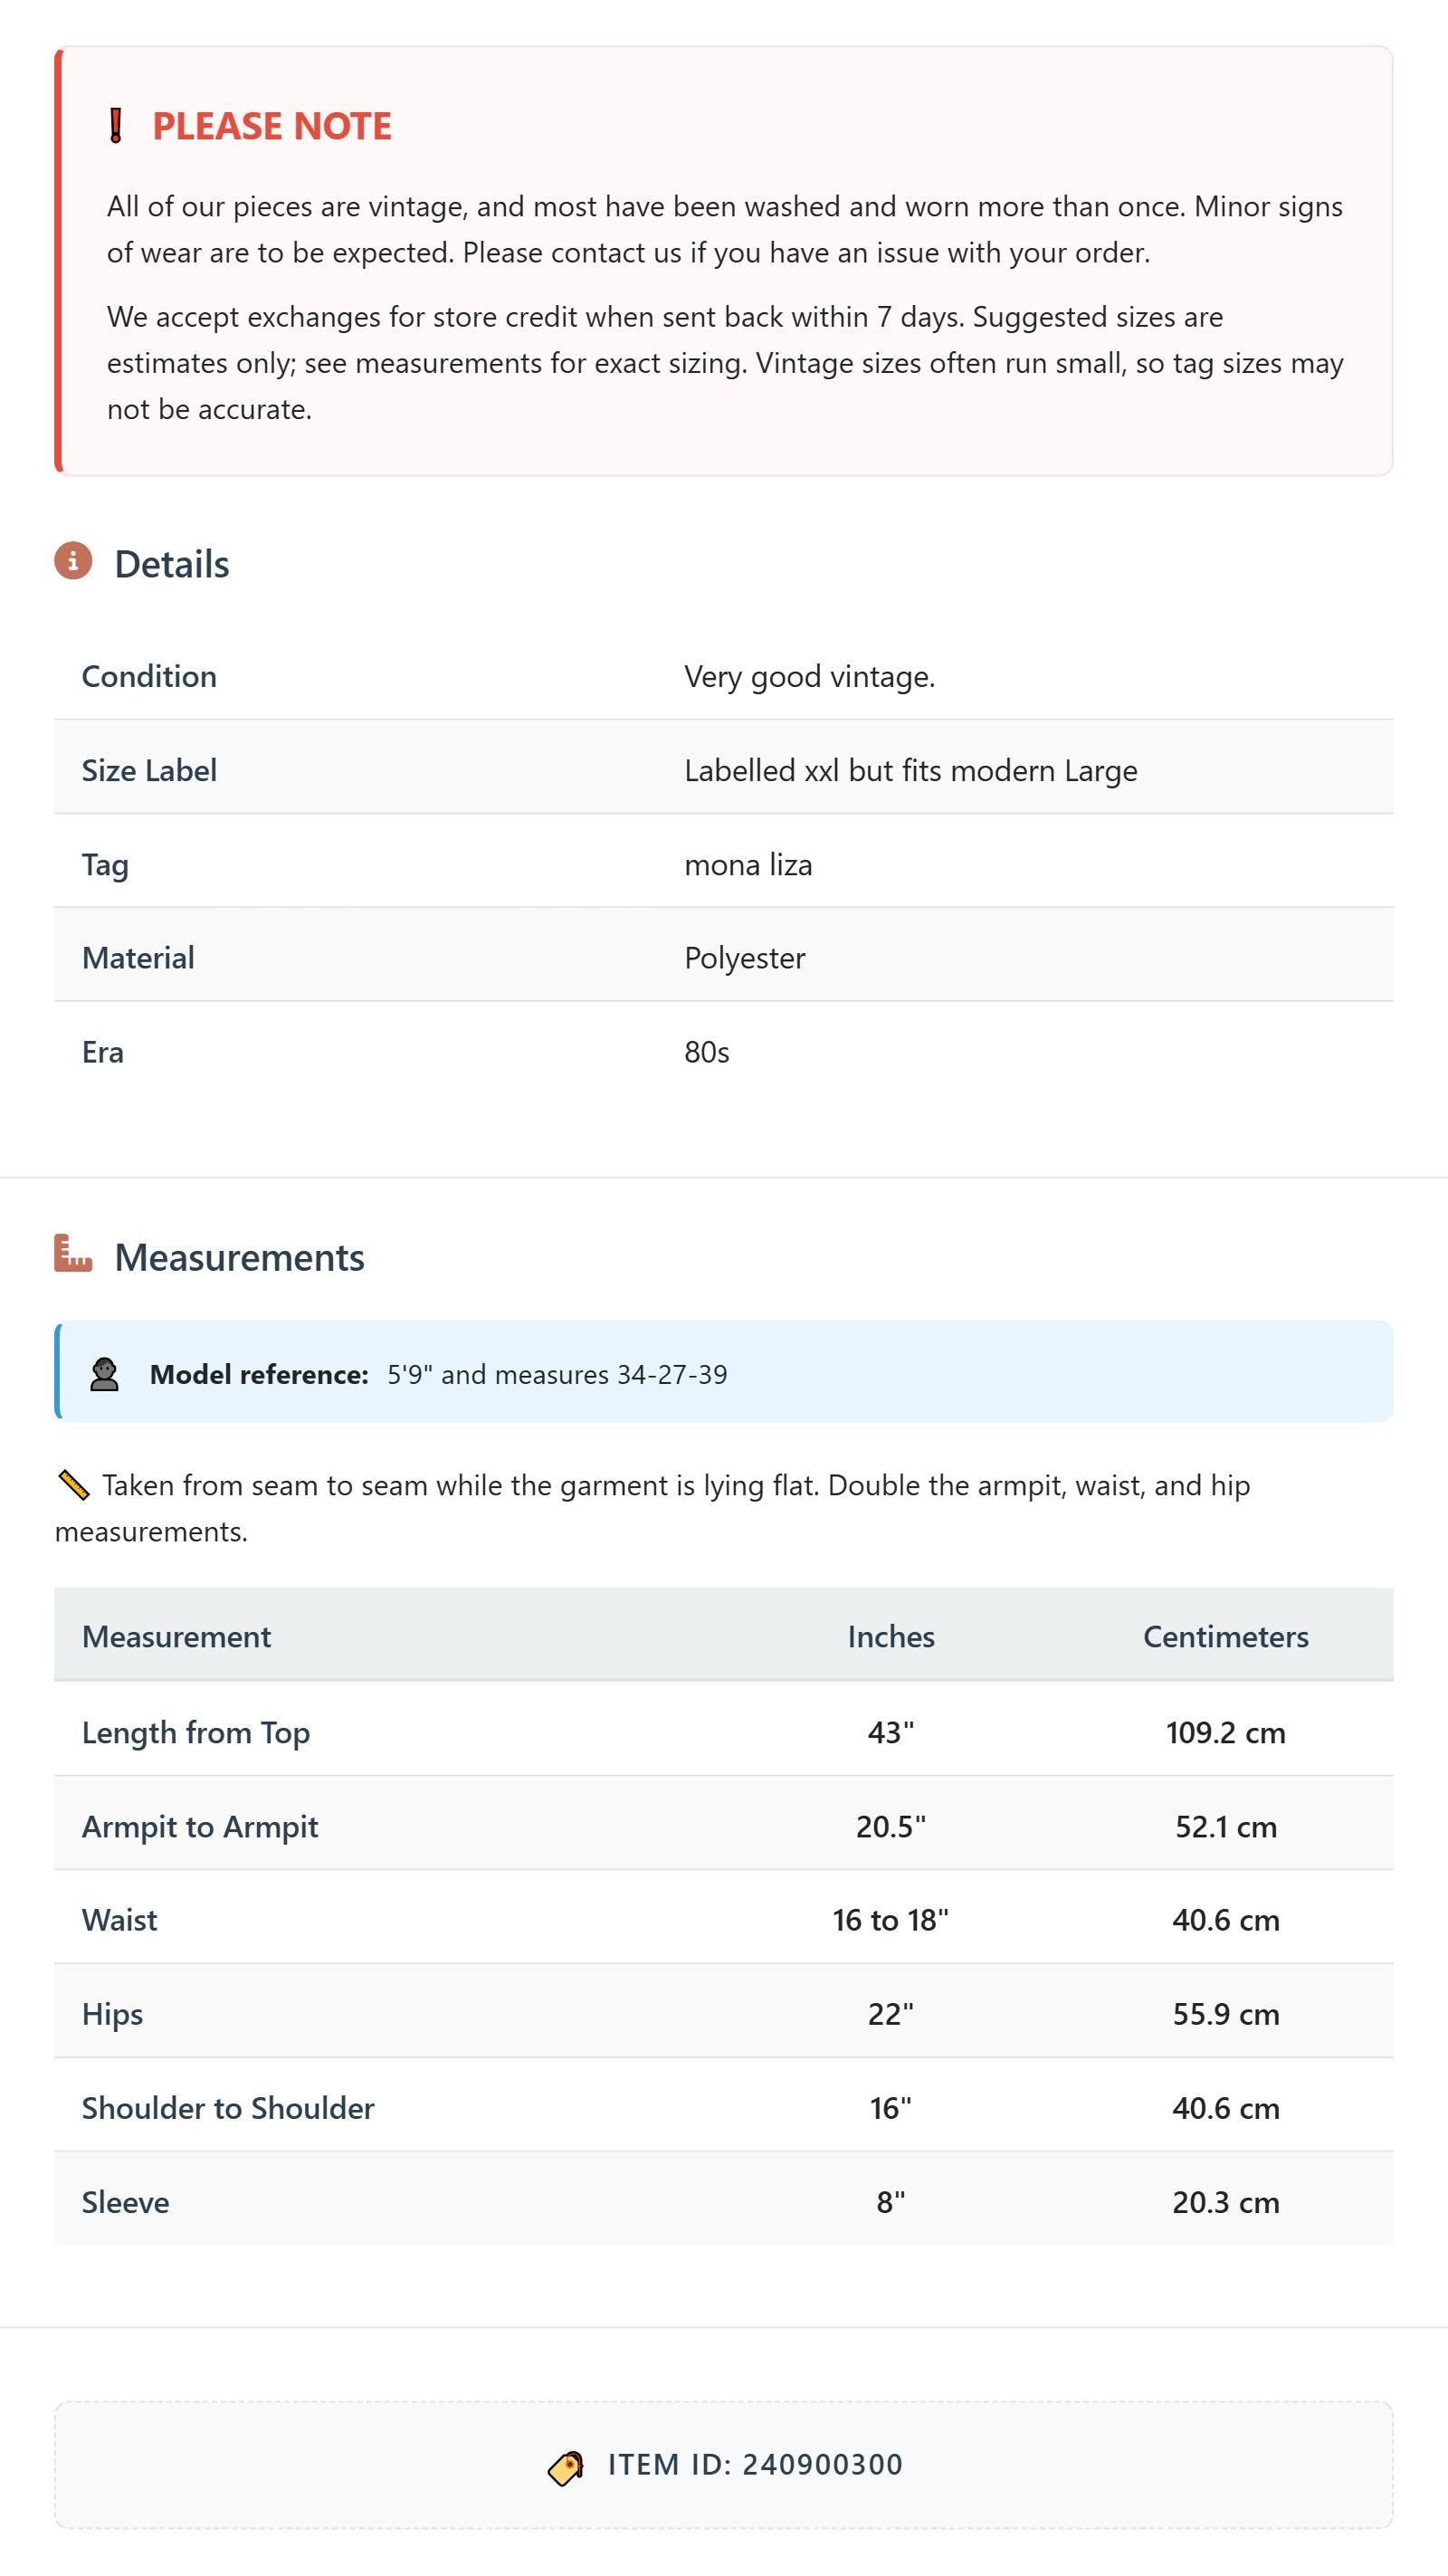This screenshot has height=2576, width=1448.
Task: Click the red exclamation mark icon
Action: point(115,126)
